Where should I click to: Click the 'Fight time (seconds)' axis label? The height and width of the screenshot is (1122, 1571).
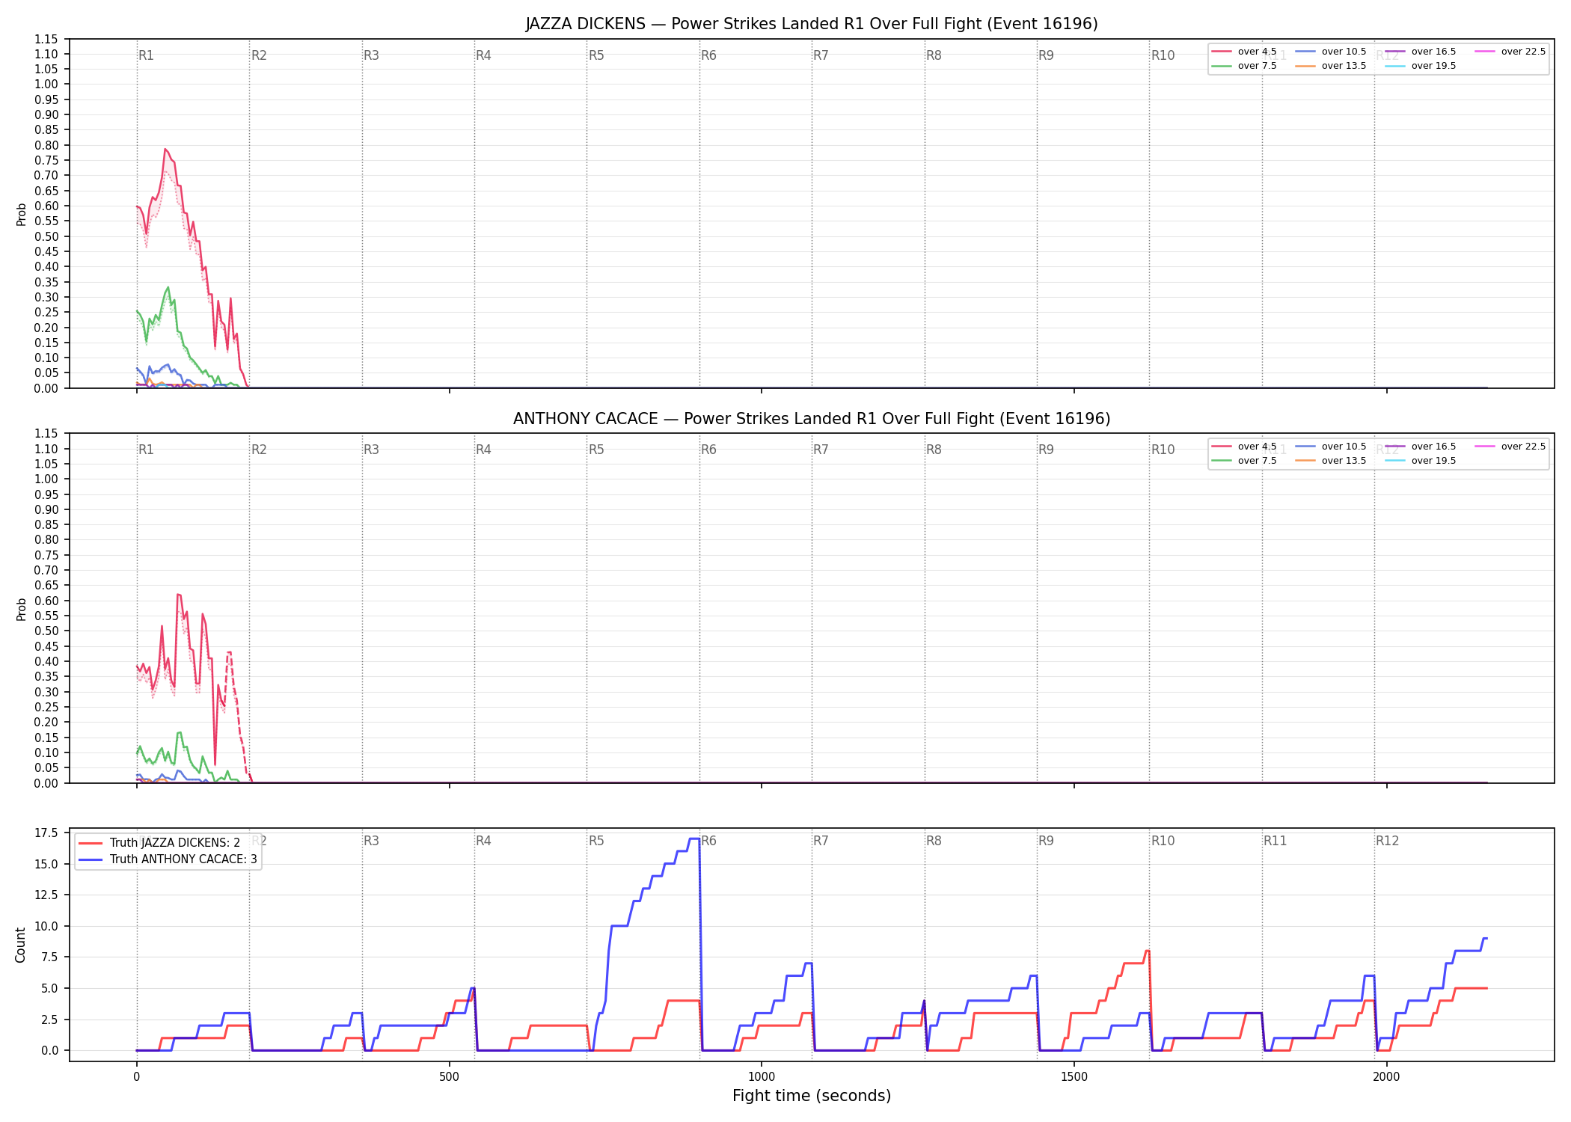[812, 1096]
